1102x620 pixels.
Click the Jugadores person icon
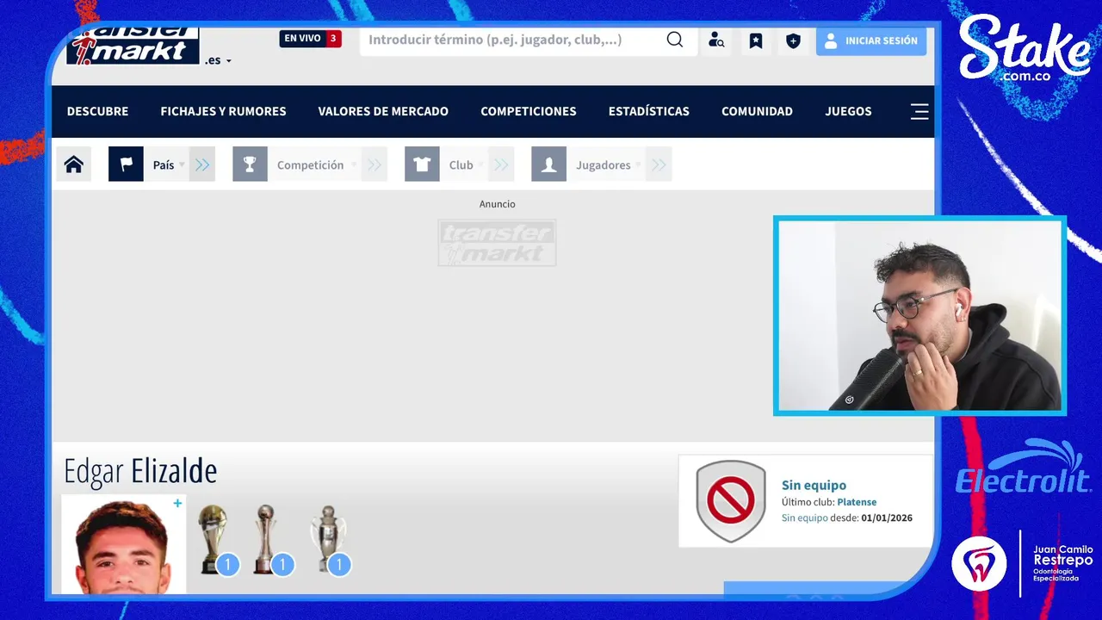click(548, 164)
